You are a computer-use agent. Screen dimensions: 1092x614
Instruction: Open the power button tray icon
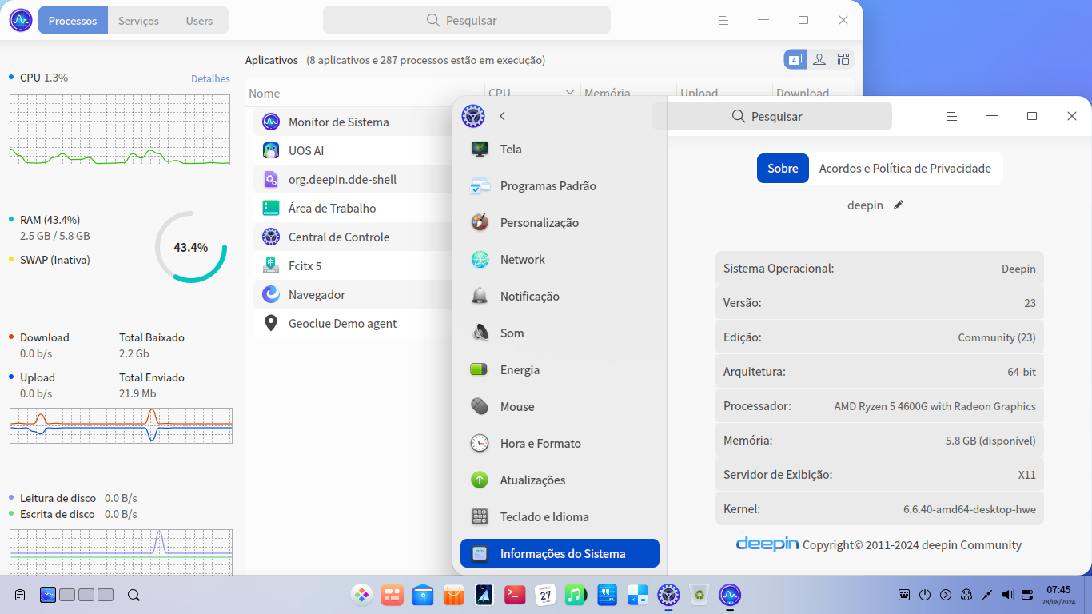pos(925,595)
